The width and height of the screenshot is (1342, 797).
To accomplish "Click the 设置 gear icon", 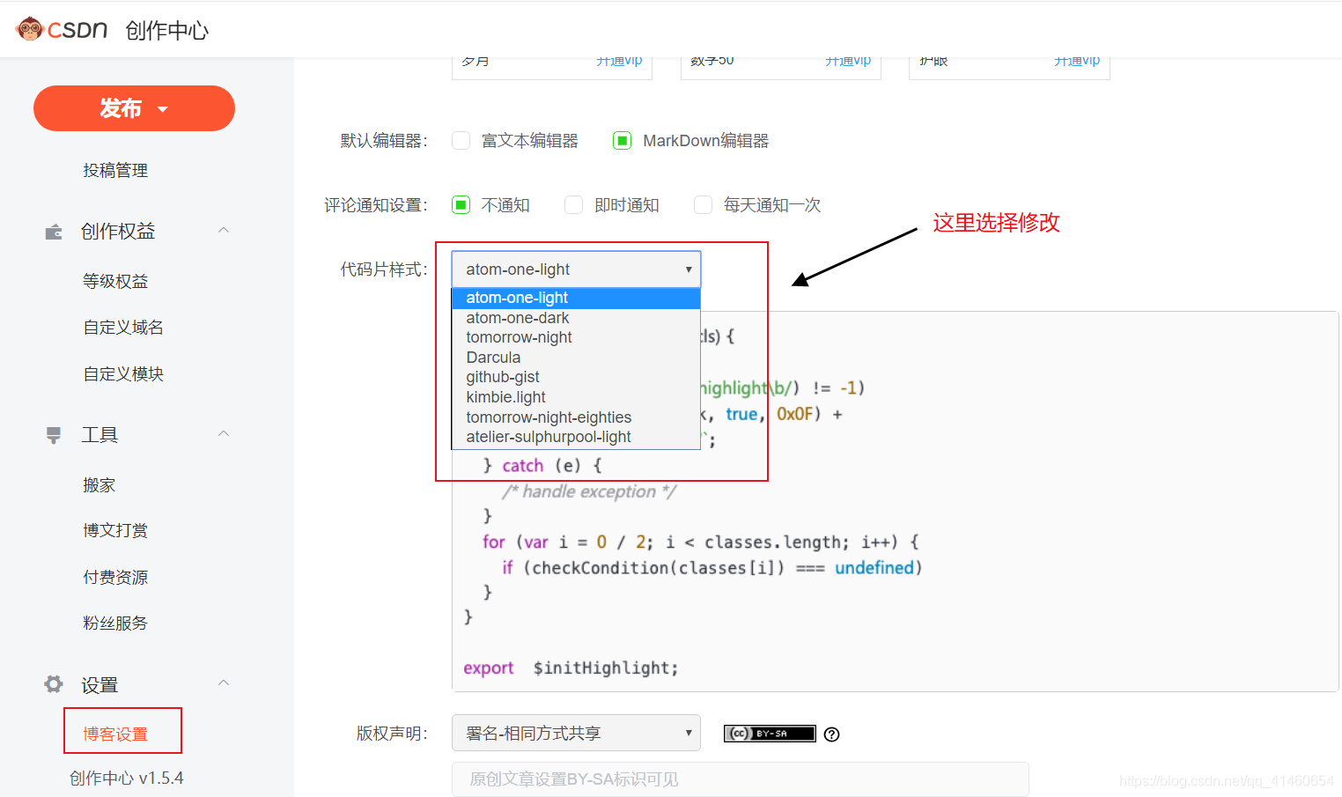I will click(x=54, y=684).
